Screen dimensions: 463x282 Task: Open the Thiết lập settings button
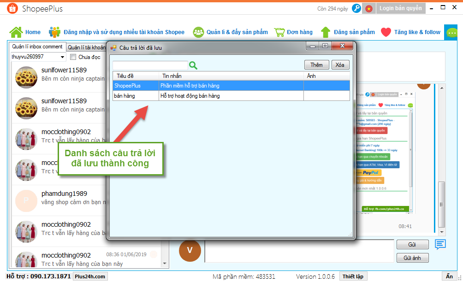tap(352, 276)
